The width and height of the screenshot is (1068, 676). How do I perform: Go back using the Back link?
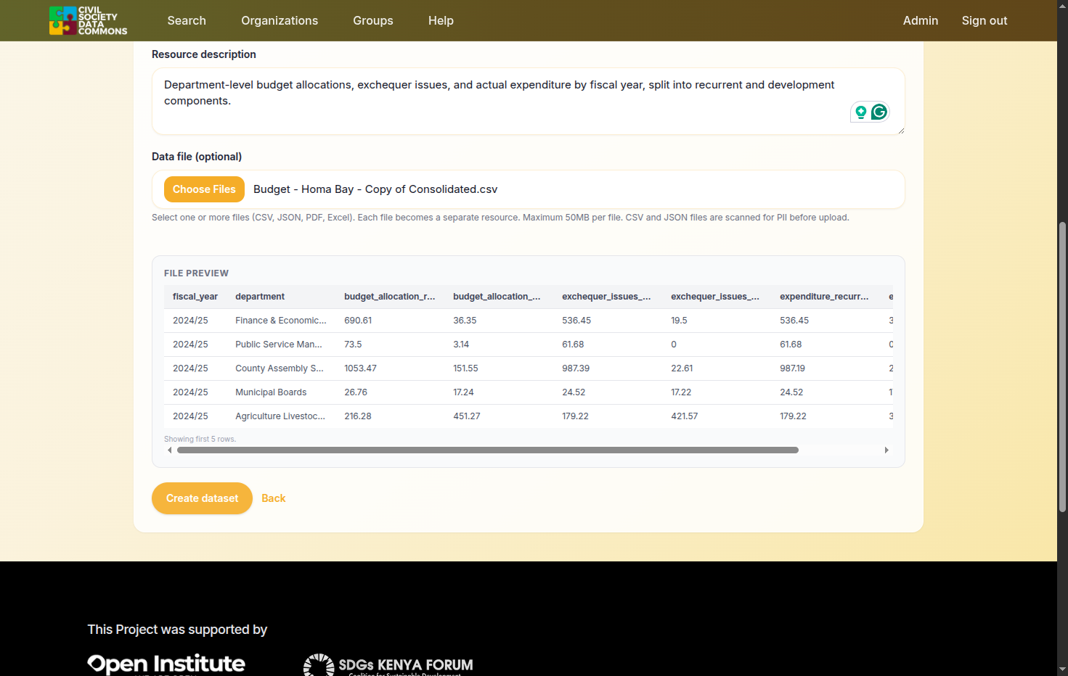click(274, 498)
